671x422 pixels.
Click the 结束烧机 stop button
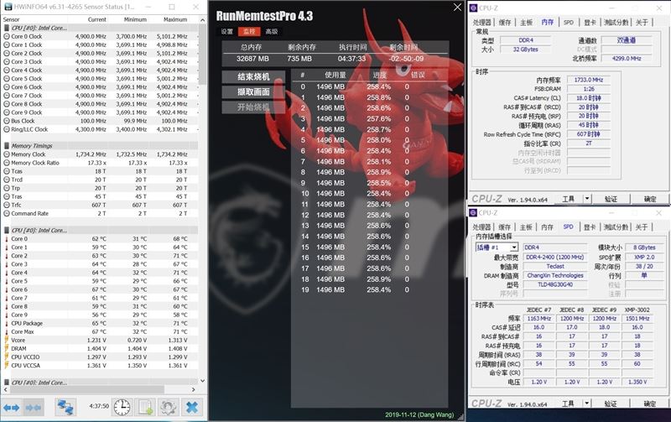tap(253, 76)
